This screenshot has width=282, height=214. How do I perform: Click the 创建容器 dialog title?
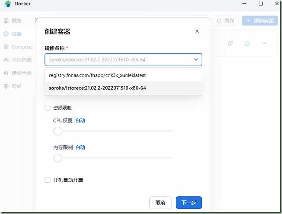point(57,31)
